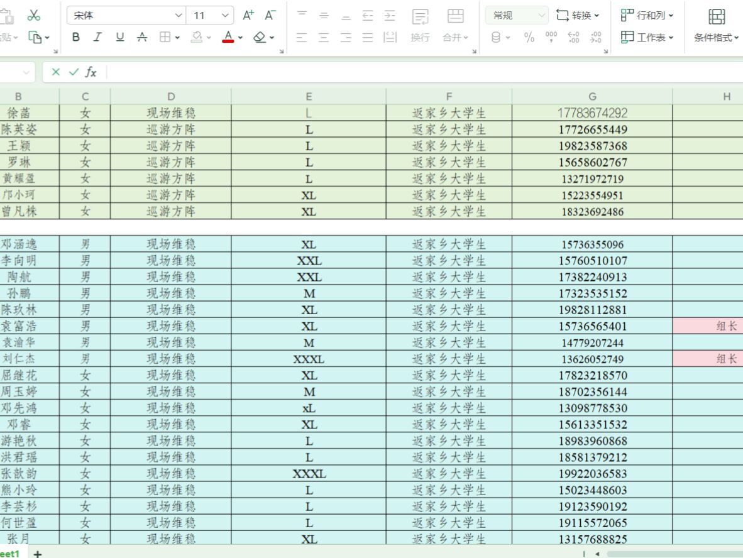This screenshot has width=743, height=558.
Task: Click the Copy icon
Action: click(35, 37)
